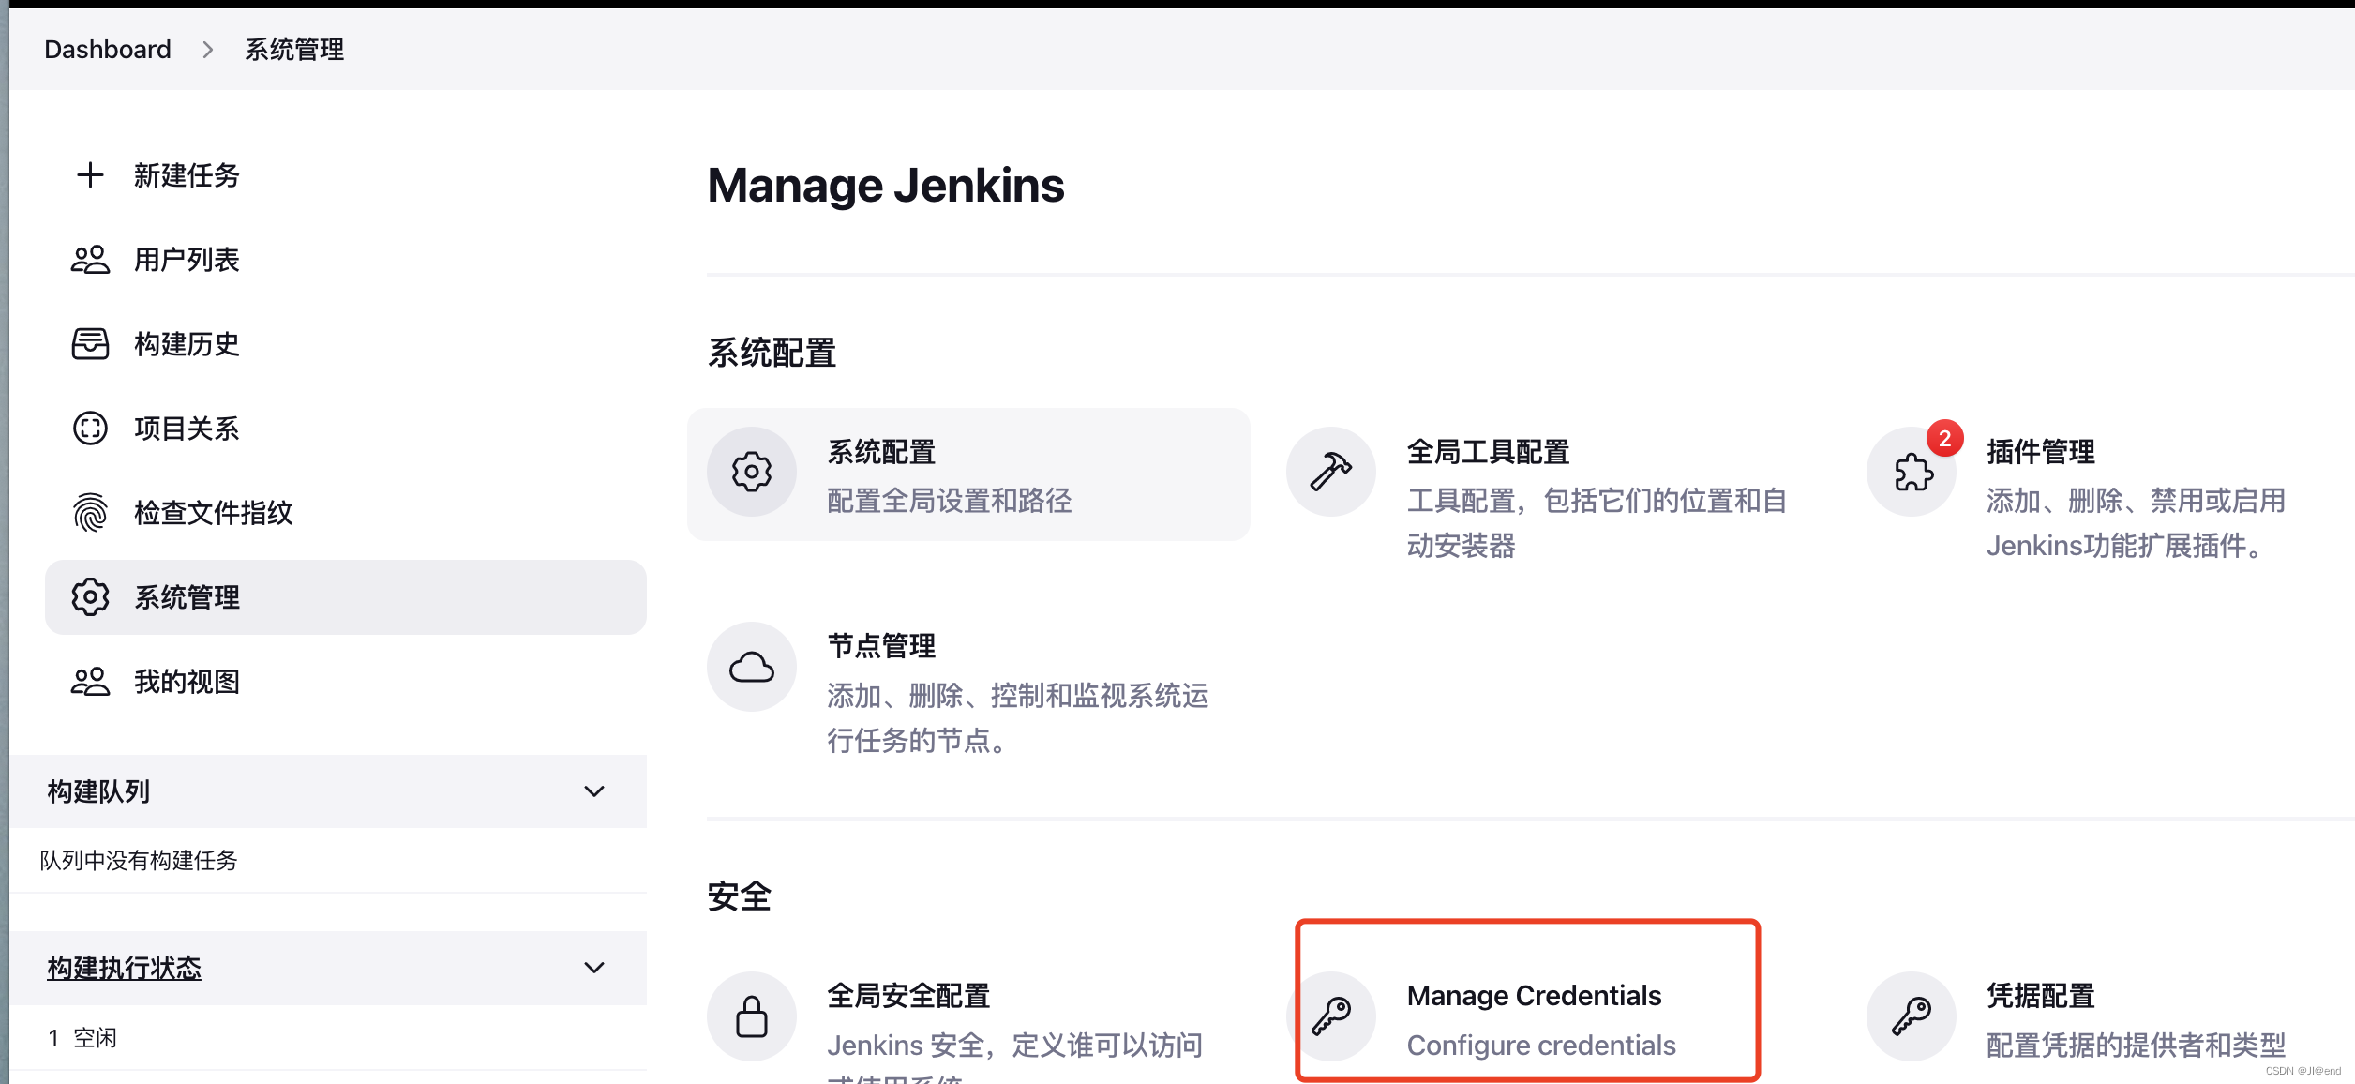Click the plus icon next to 新建任务

tap(90, 175)
